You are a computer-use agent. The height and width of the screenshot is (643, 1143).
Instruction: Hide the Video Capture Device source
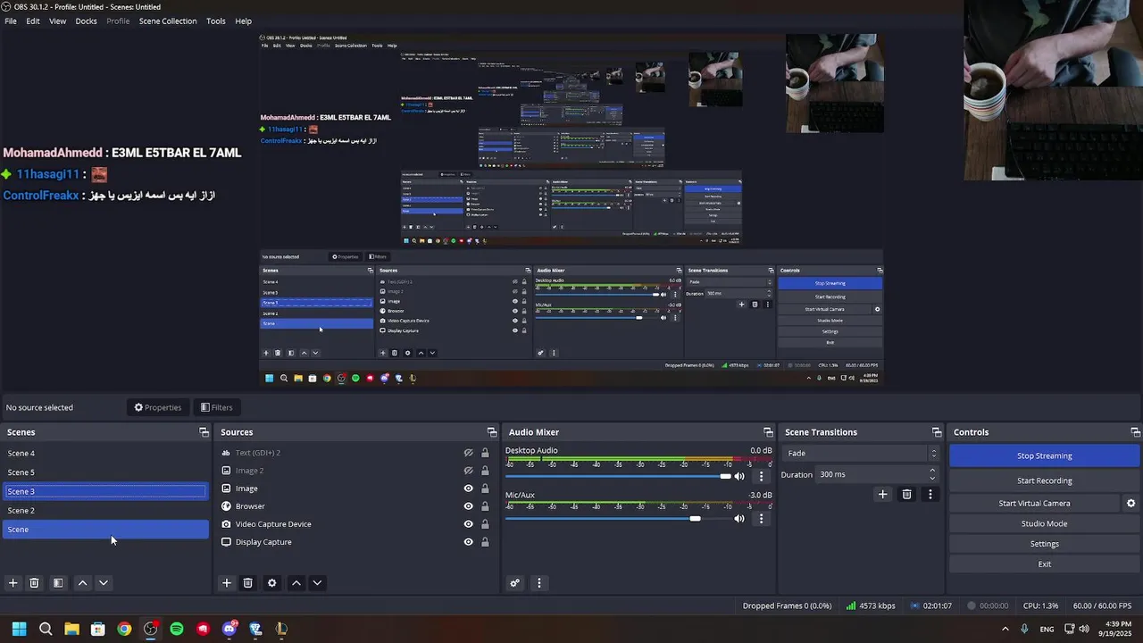click(468, 524)
